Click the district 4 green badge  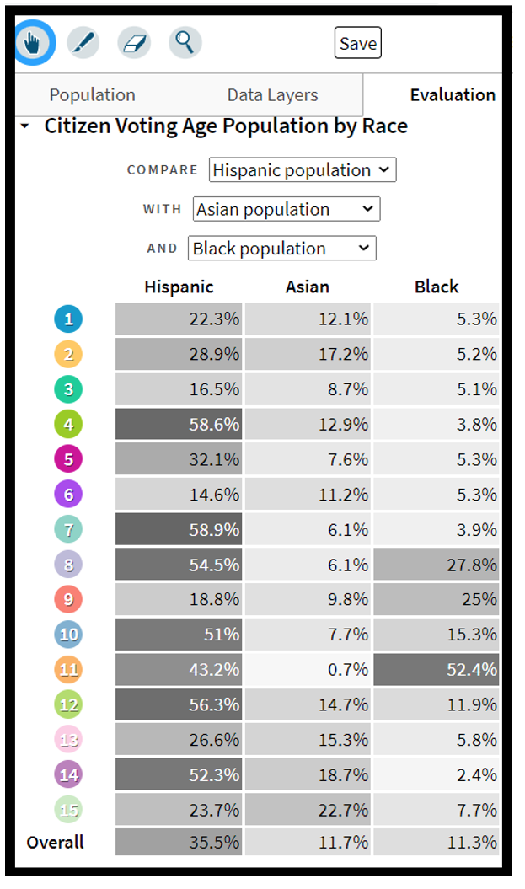[69, 425]
